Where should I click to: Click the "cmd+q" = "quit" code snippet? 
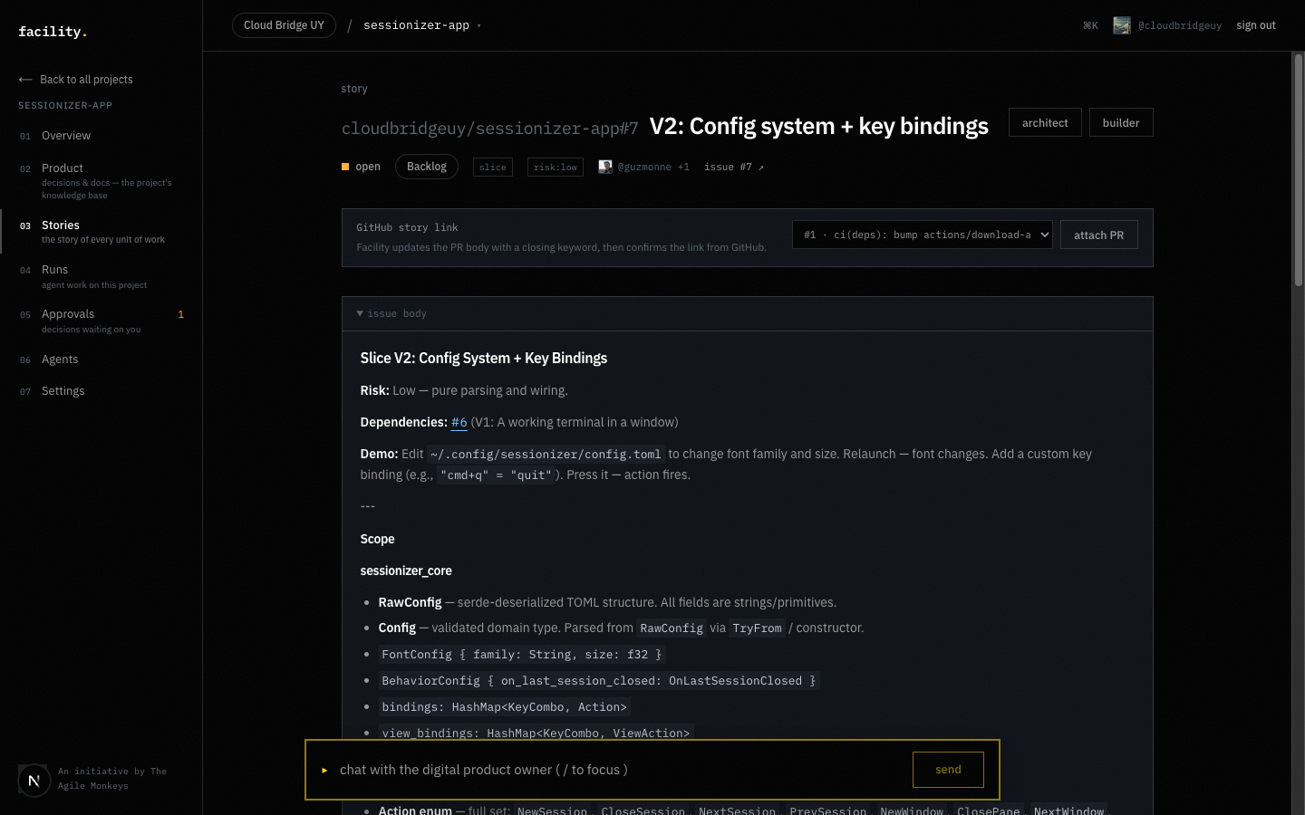[x=496, y=475]
